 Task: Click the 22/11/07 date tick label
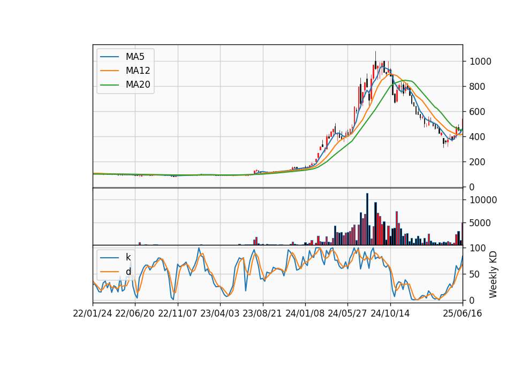pos(178,313)
